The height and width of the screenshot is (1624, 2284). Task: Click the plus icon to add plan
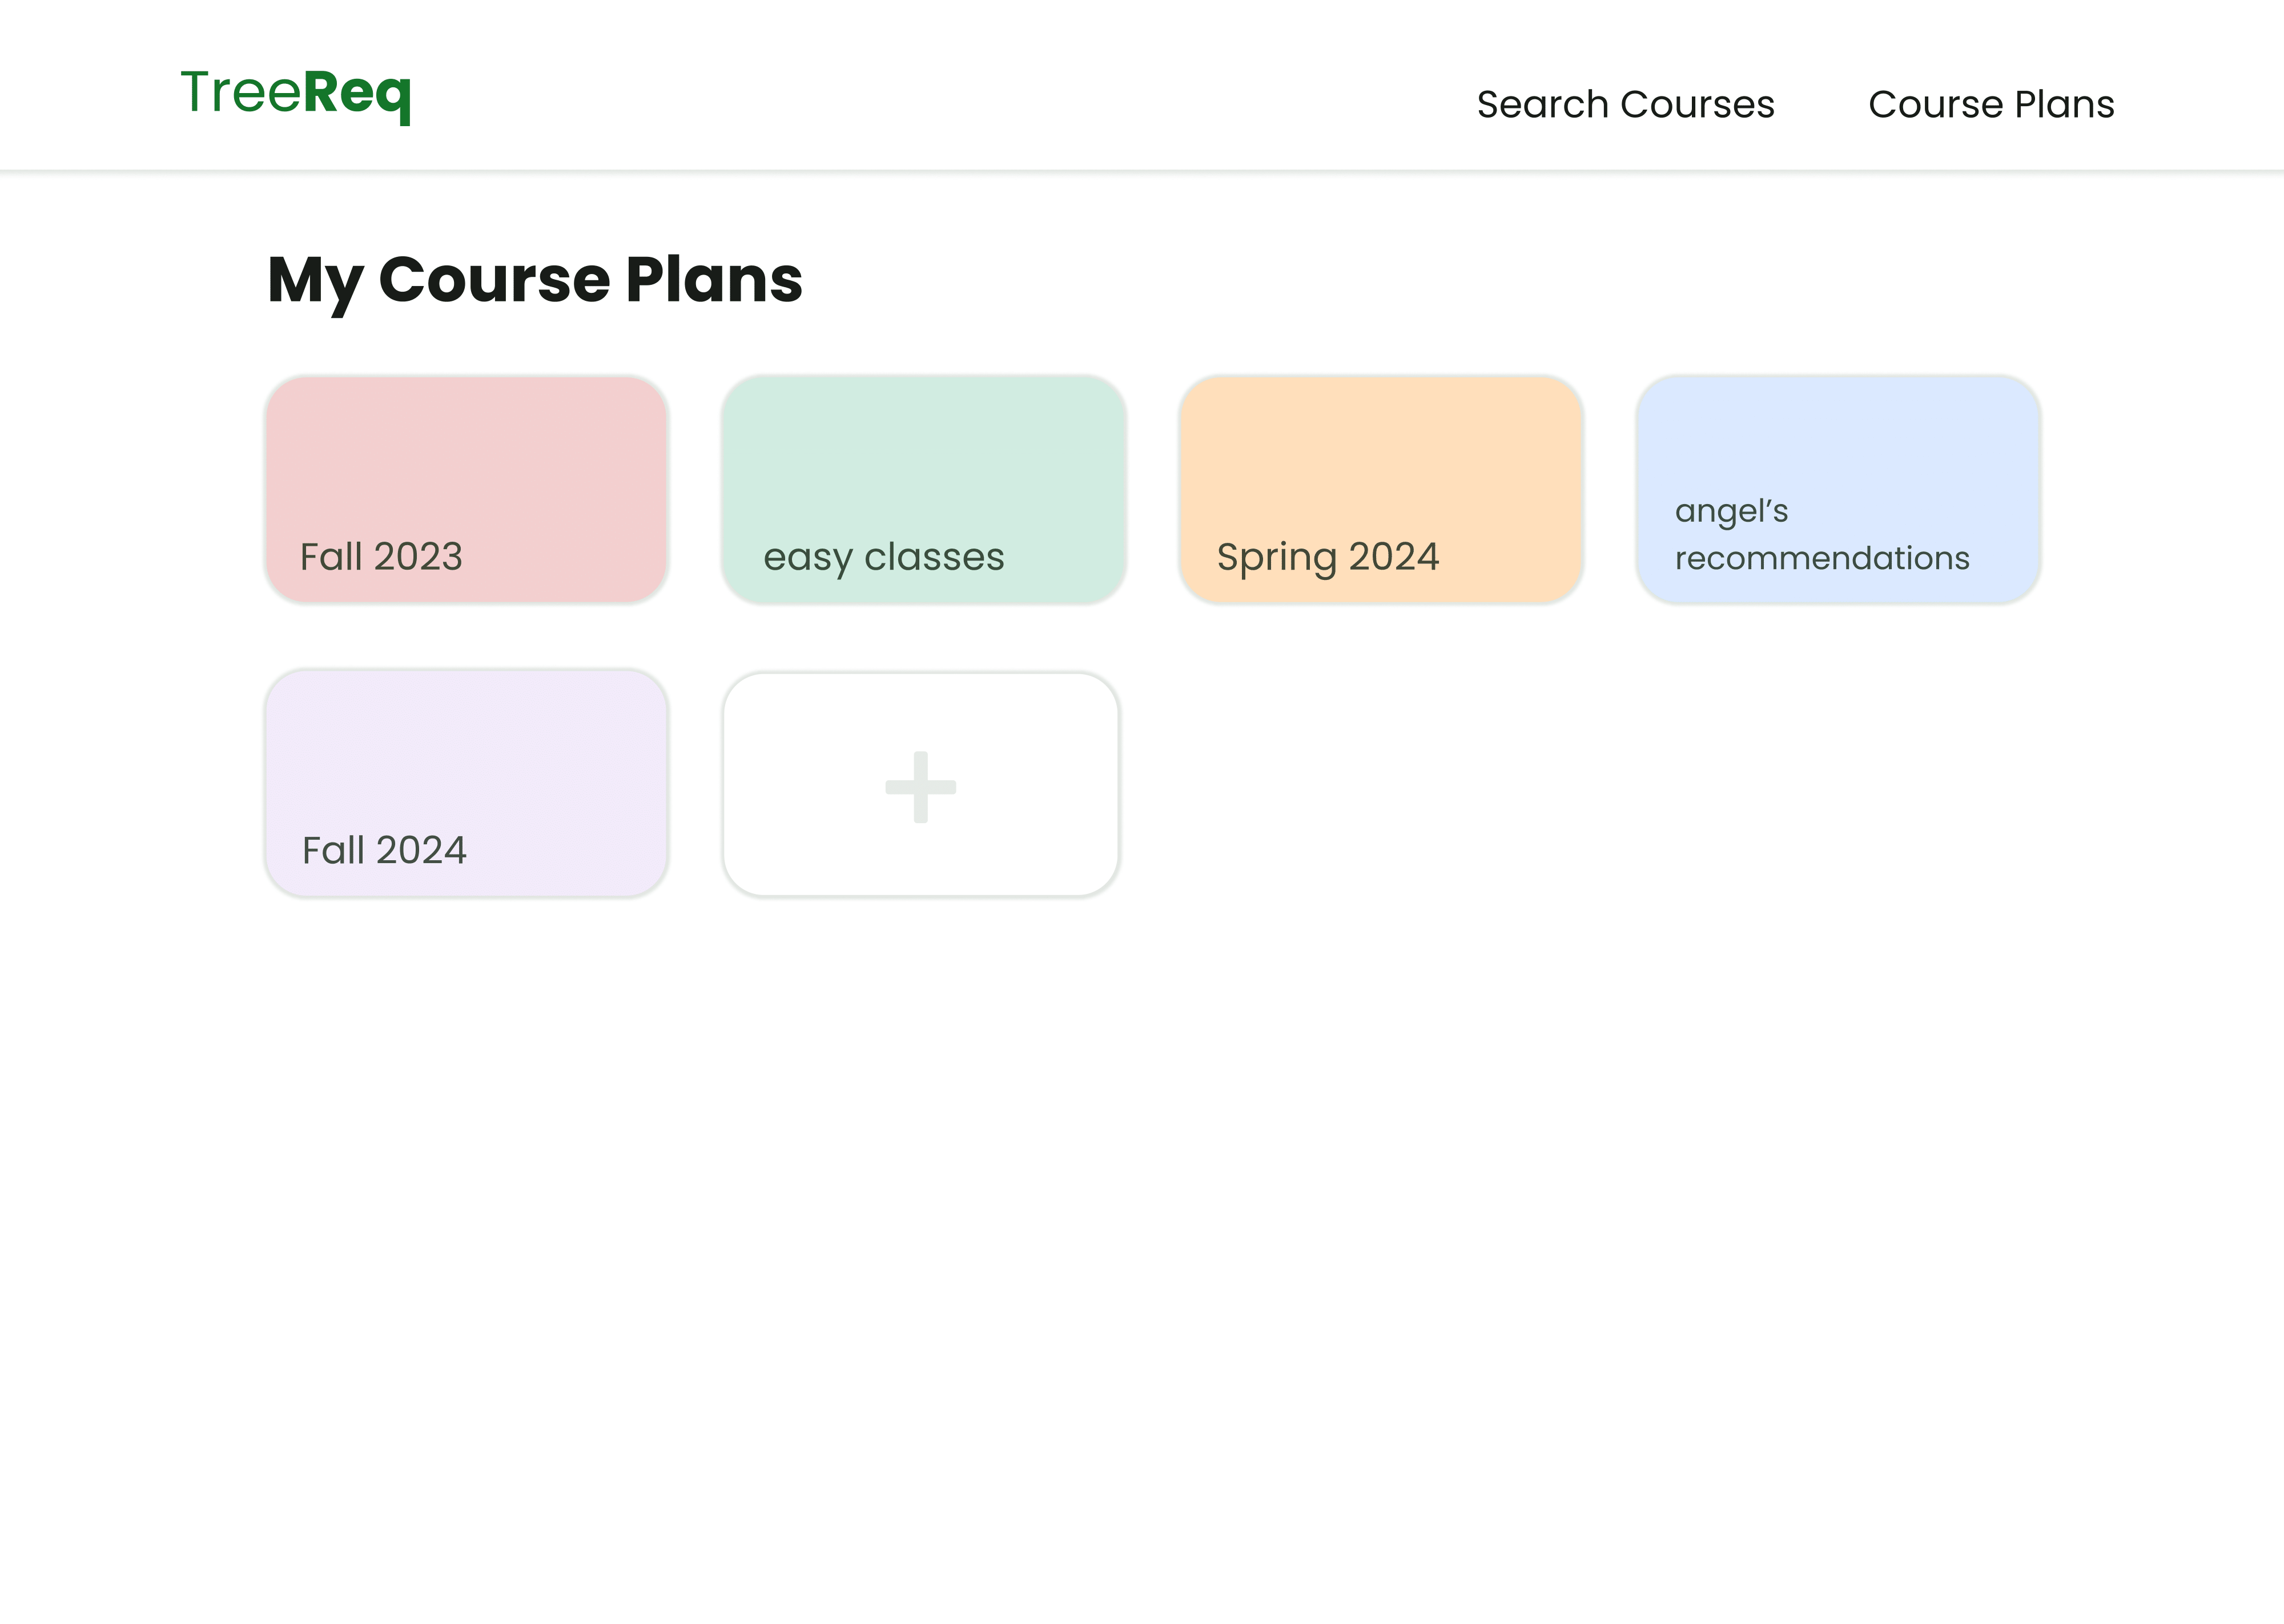click(x=920, y=787)
